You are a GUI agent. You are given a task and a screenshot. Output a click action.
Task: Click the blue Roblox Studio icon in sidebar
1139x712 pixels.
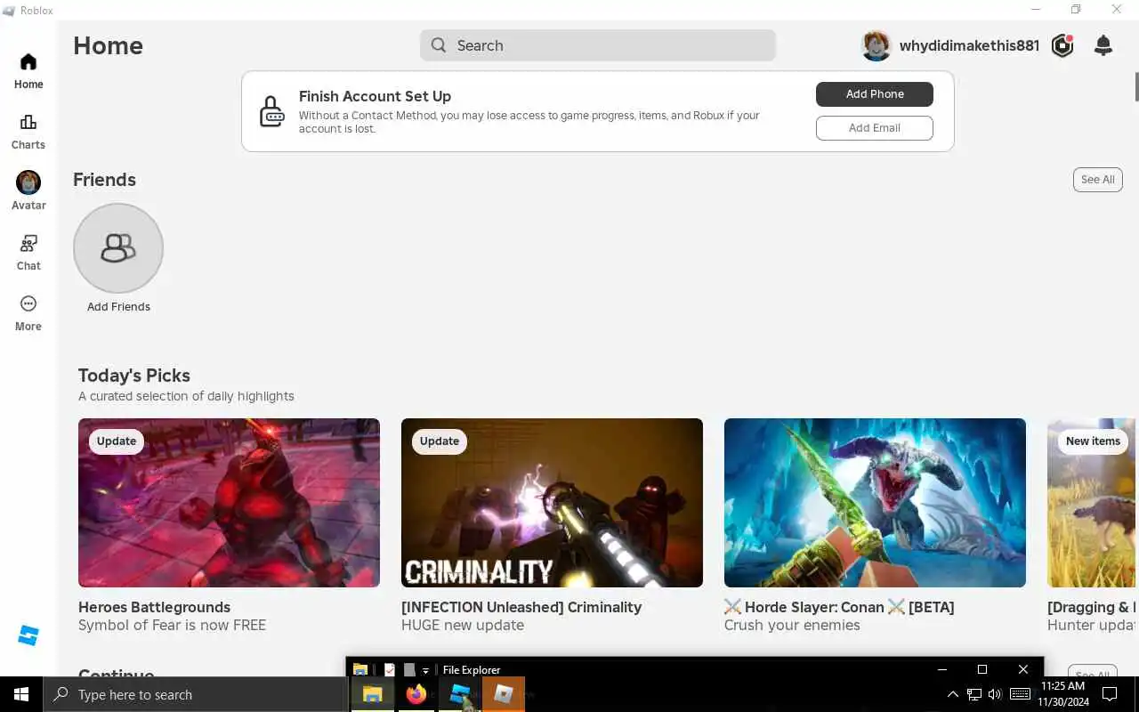[x=28, y=635]
